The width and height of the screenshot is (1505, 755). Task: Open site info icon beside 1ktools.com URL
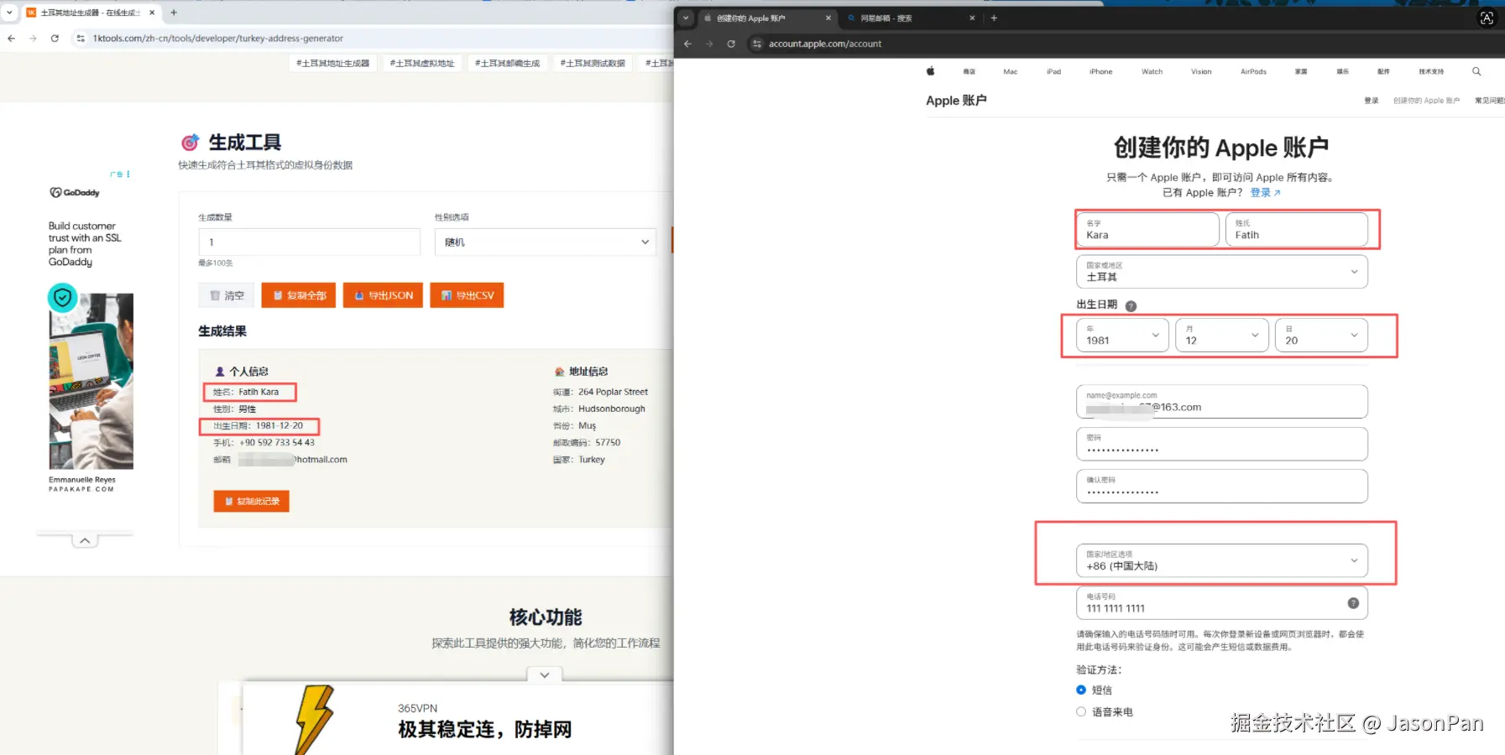click(81, 39)
